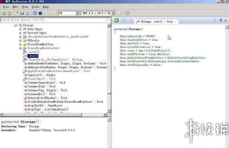Open the .NET 4.6 framework version dropdown
The width and height of the screenshot is (229, 148).
pos(98,13)
